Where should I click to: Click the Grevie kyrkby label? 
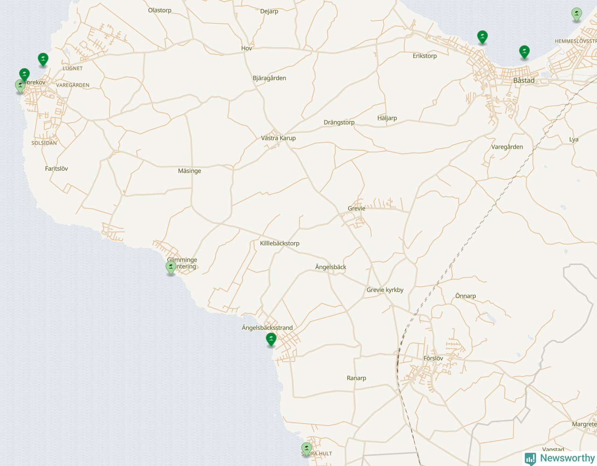pyautogui.click(x=385, y=290)
